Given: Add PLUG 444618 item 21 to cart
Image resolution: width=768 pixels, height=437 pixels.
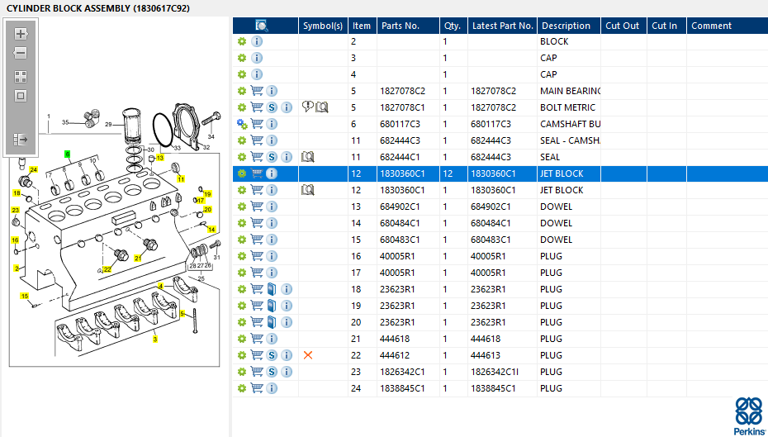Looking at the screenshot, I should tap(257, 339).
